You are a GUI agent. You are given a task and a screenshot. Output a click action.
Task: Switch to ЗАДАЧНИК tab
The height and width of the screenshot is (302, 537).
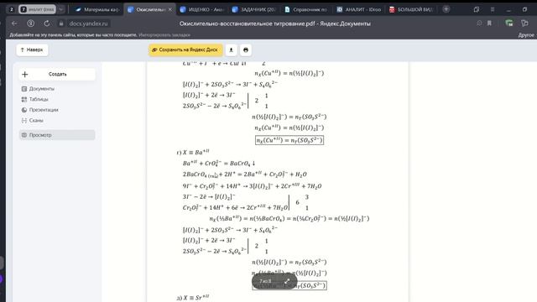[x=254, y=9]
